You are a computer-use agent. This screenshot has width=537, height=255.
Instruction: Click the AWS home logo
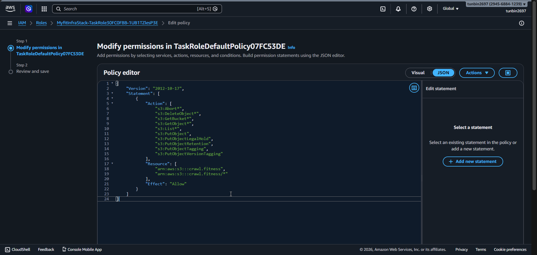(x=10, y=8)
